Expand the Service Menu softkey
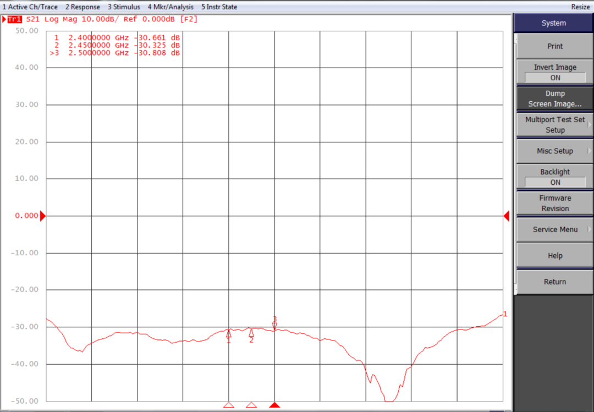This screenshot has width=594, height=412. 554,229
